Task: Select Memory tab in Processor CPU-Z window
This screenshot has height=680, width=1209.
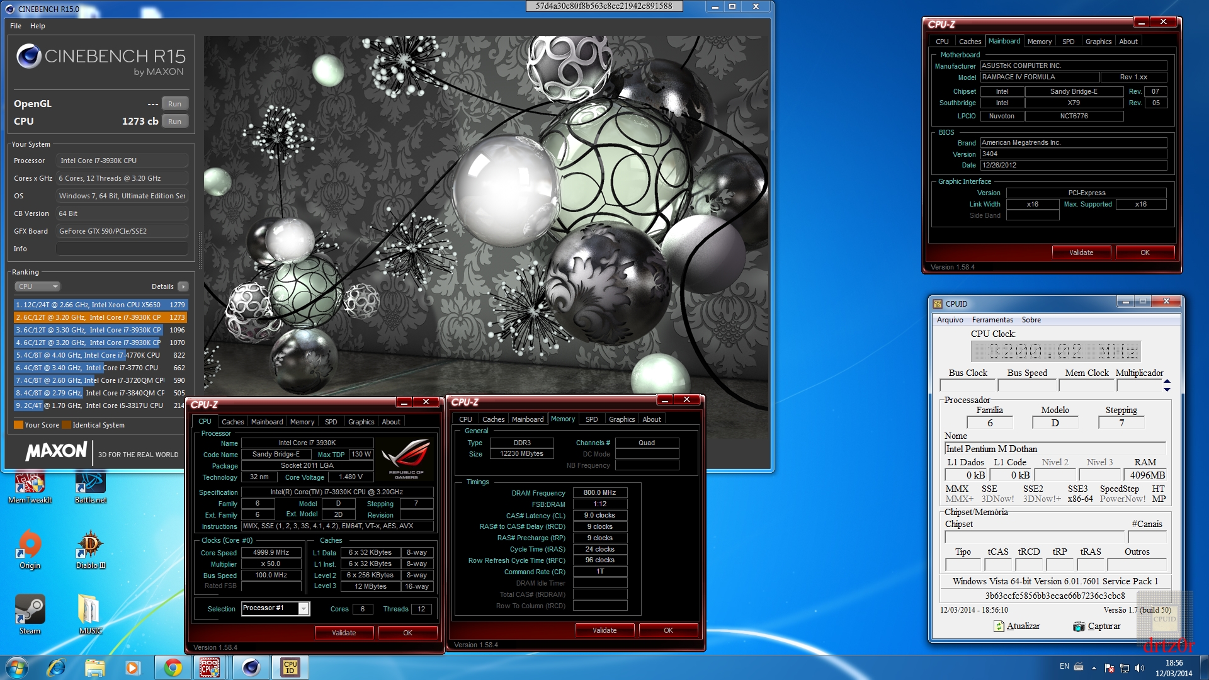Action: [x=302, y=422]
